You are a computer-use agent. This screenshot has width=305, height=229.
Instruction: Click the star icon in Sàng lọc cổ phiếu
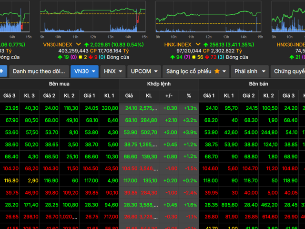(x=217, y=71)
